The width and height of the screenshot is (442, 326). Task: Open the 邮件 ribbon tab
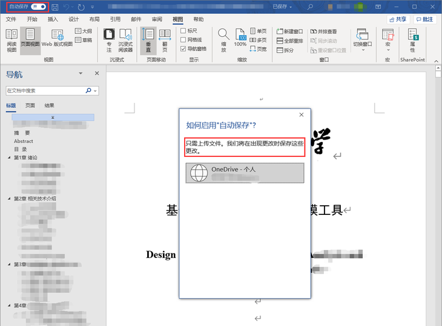136,19
